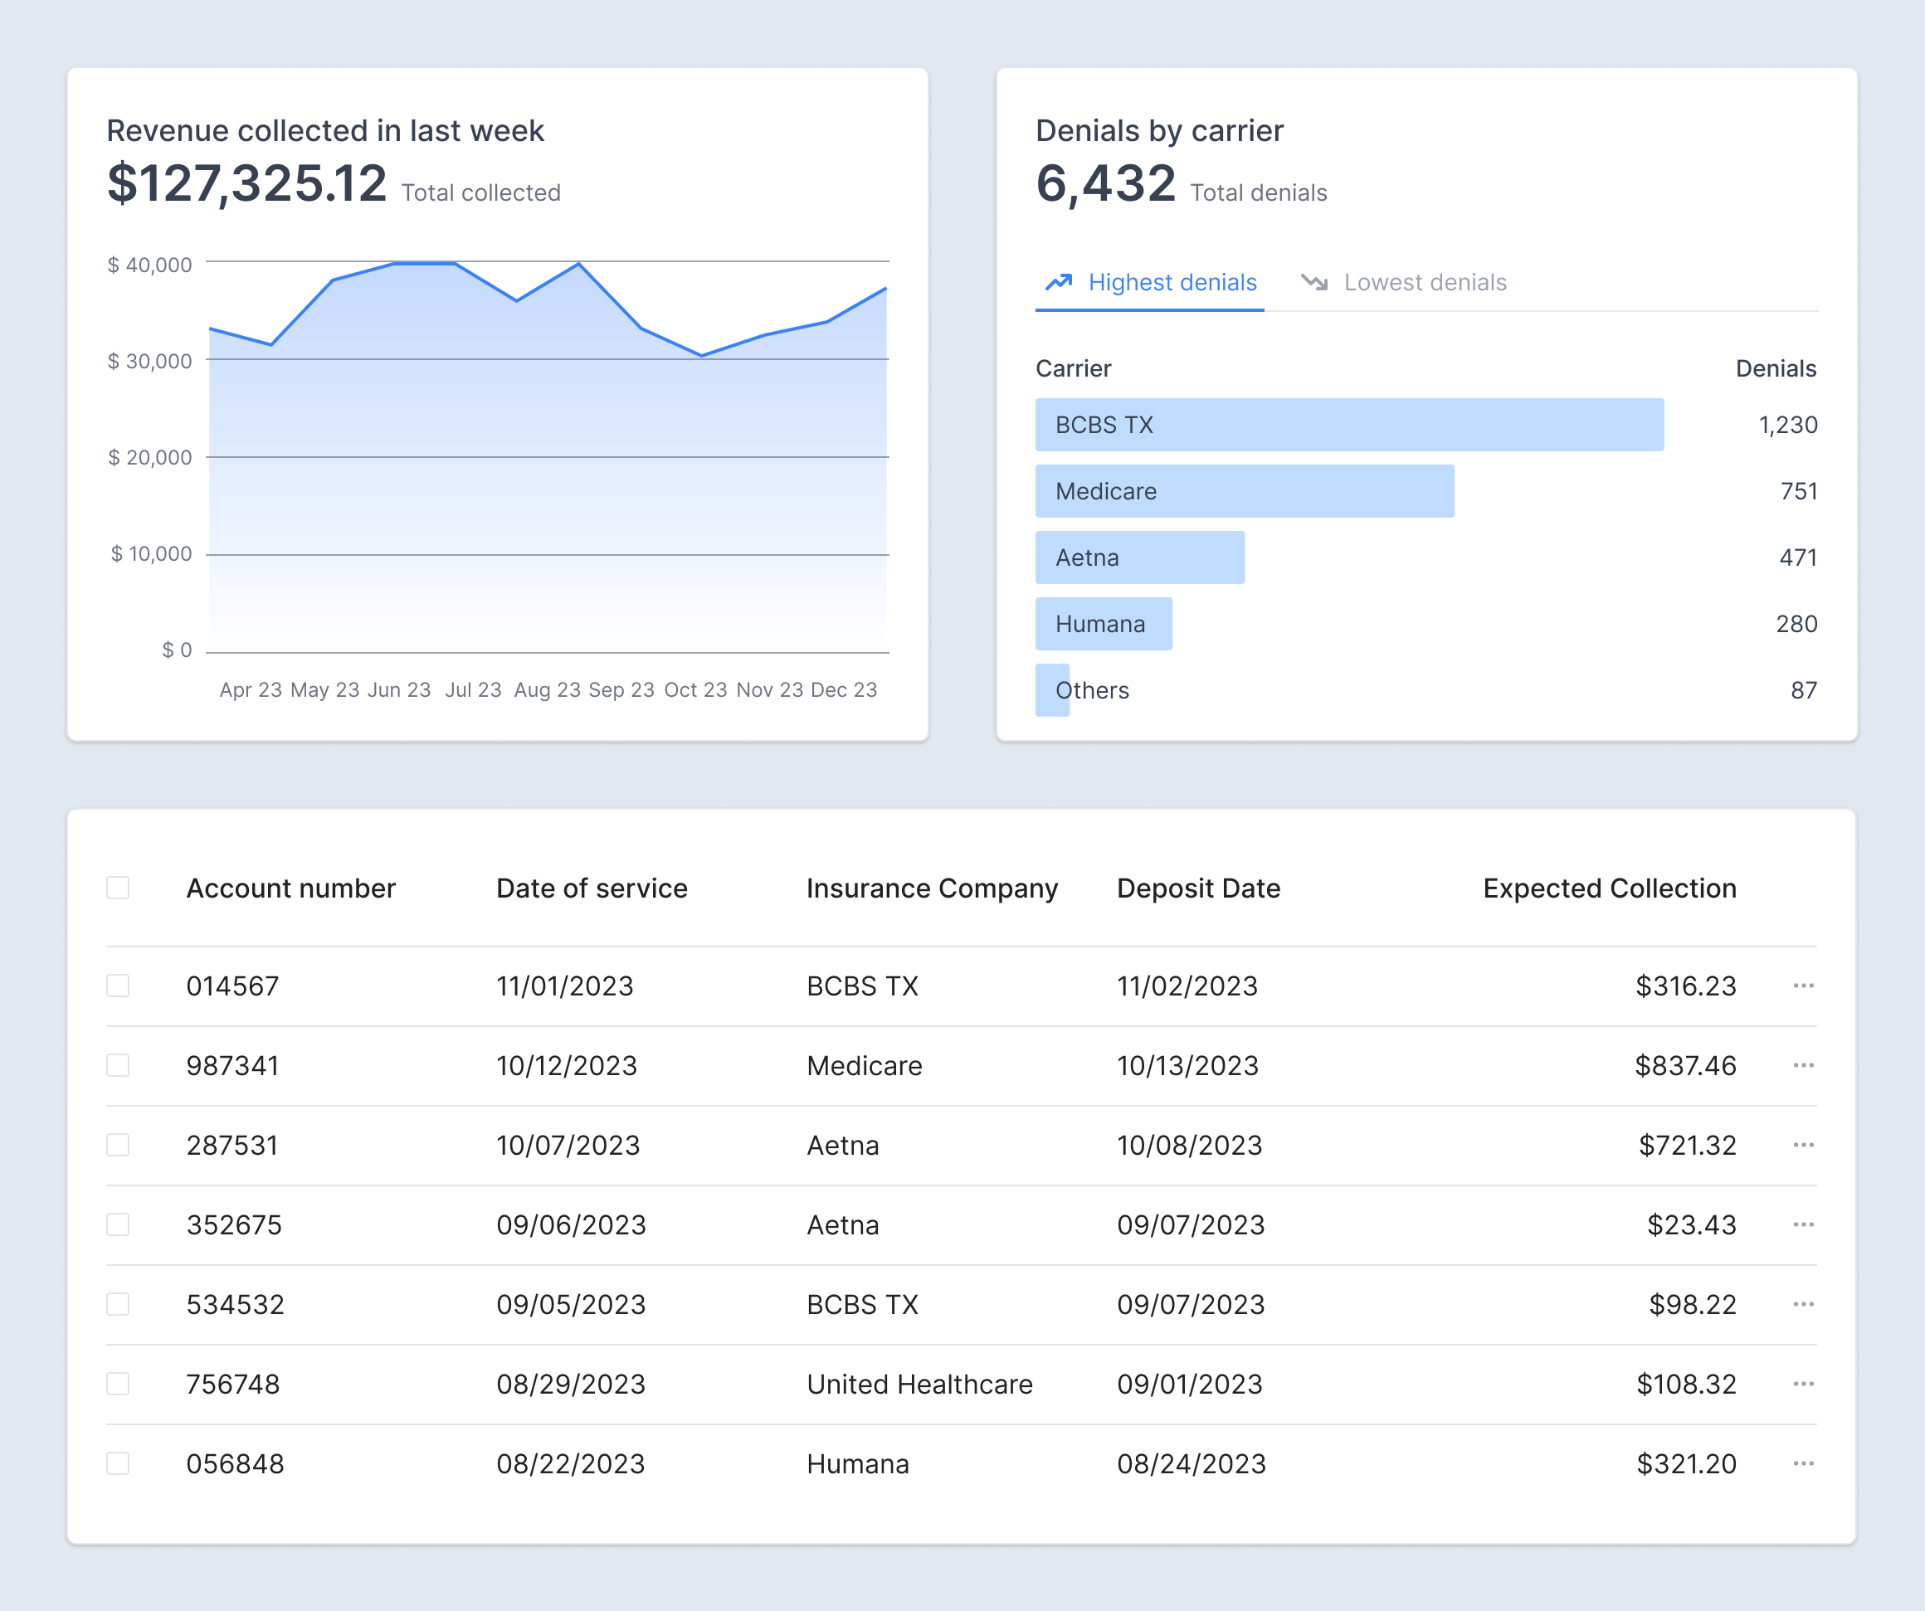Click expected collection $721.32
This screenshot has height=1611, width=1925.
1688,1146
